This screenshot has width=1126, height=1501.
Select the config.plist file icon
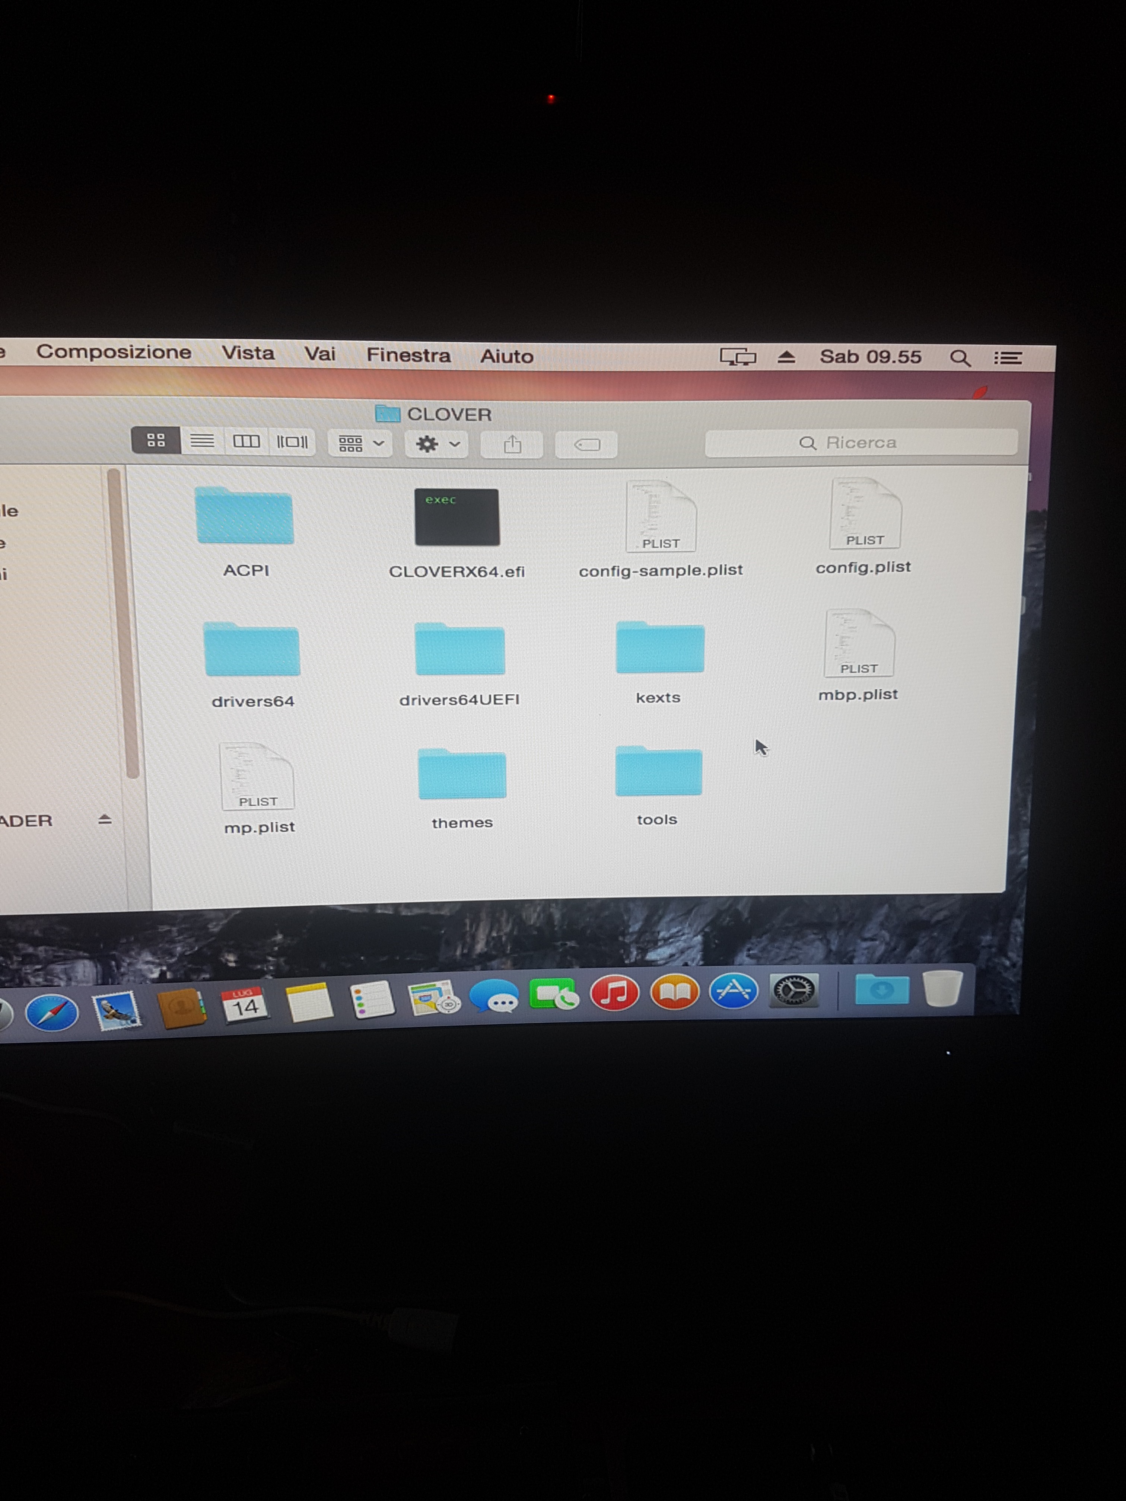(865, 513)
